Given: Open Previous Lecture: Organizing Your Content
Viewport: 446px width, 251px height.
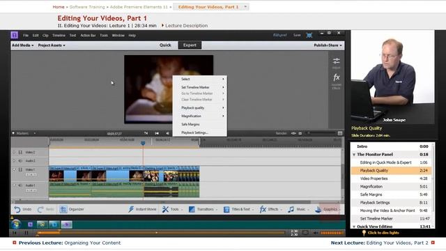Looking at the screenshot, I should coord(70,243).
